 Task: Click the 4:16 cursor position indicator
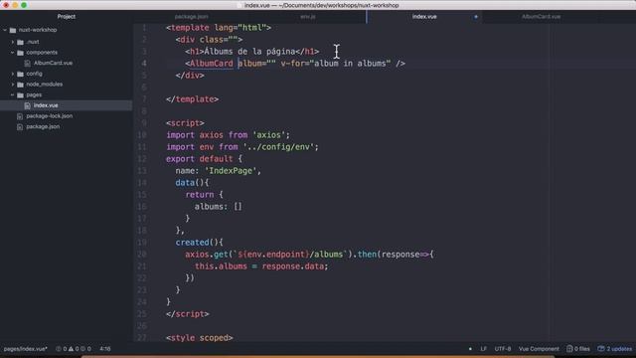(x=105, y=349)
